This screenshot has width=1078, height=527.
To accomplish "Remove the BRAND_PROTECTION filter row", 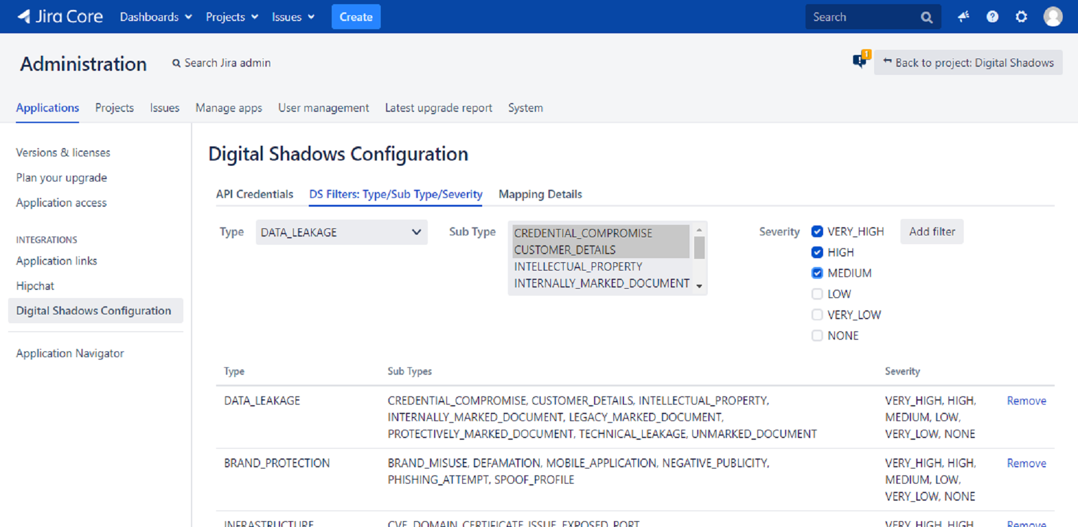I will [x=1026, y=464].
